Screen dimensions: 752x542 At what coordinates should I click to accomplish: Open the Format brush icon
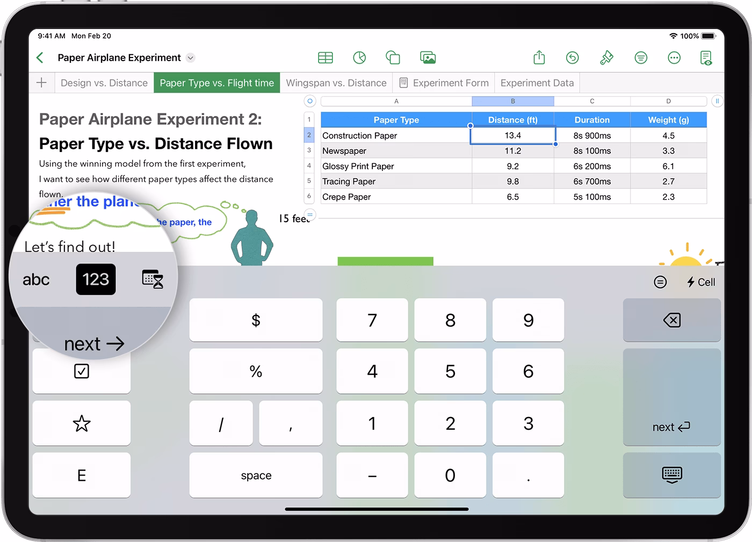(606, 57)
